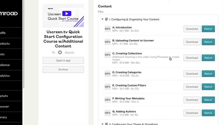Screen dimensions: 223x125
Task: Watch the Adding Authors video
Action: click(x=208, y=113)
